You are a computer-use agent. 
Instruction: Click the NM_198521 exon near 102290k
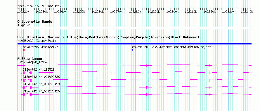point(148,73)
